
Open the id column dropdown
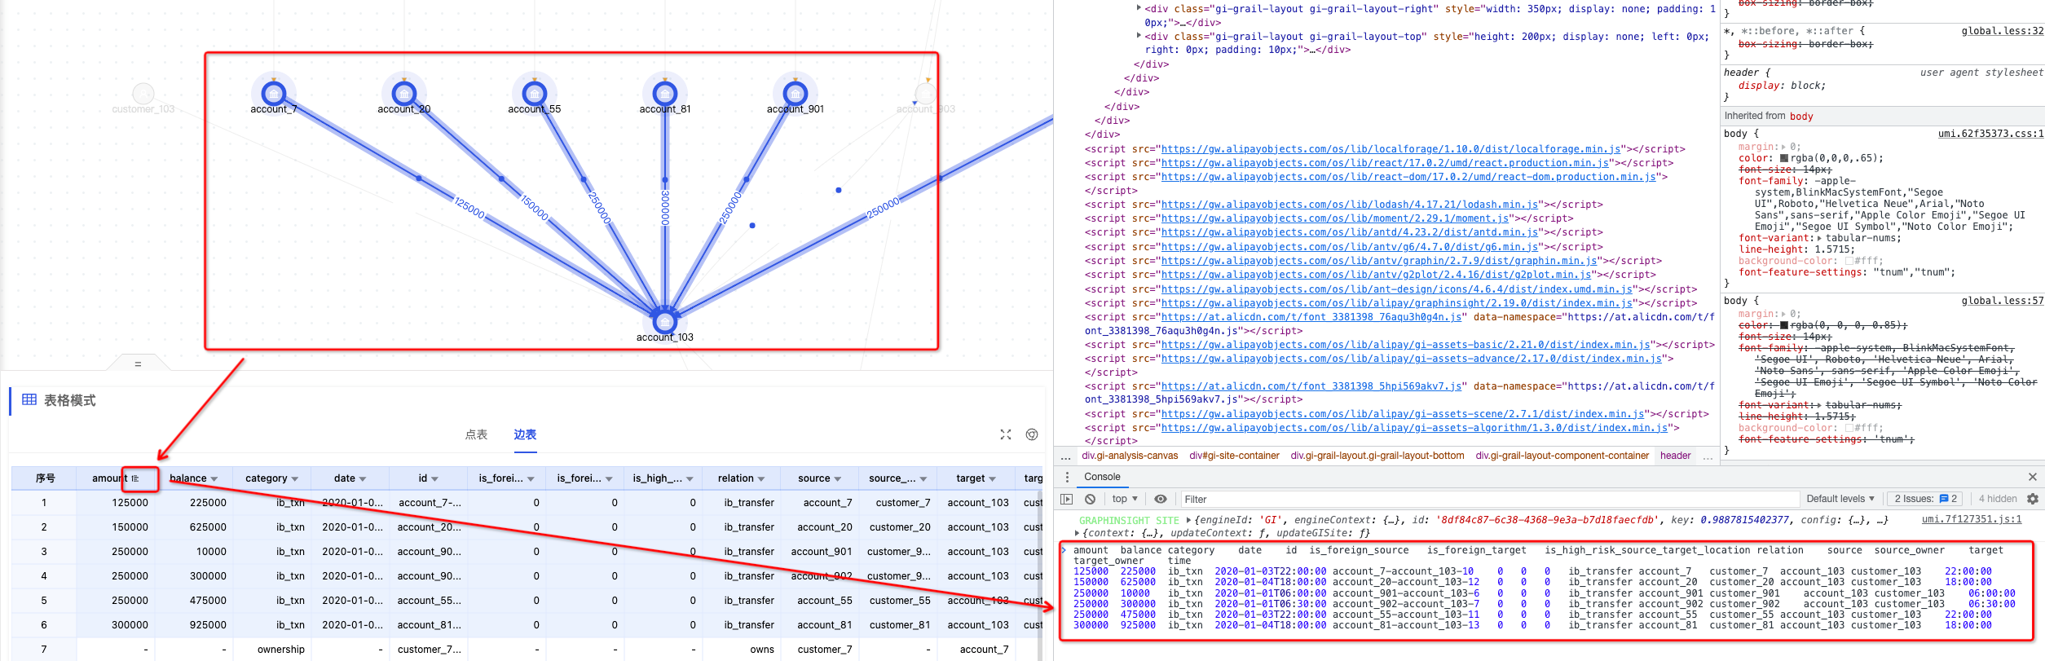[435, 479]
